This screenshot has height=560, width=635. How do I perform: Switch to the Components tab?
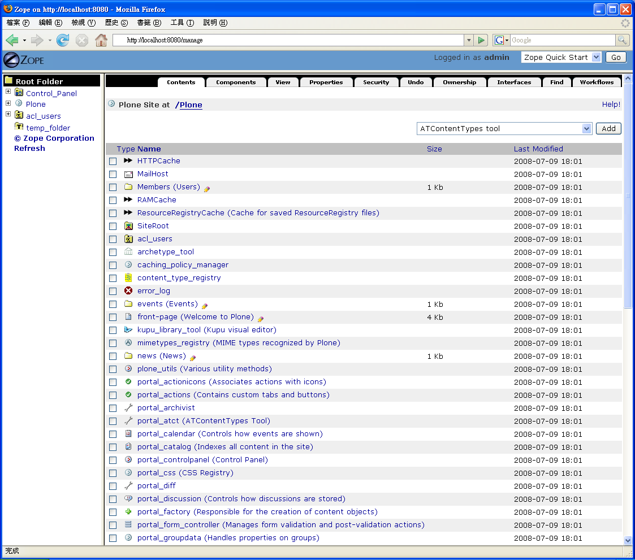click(x=236, y=82)
